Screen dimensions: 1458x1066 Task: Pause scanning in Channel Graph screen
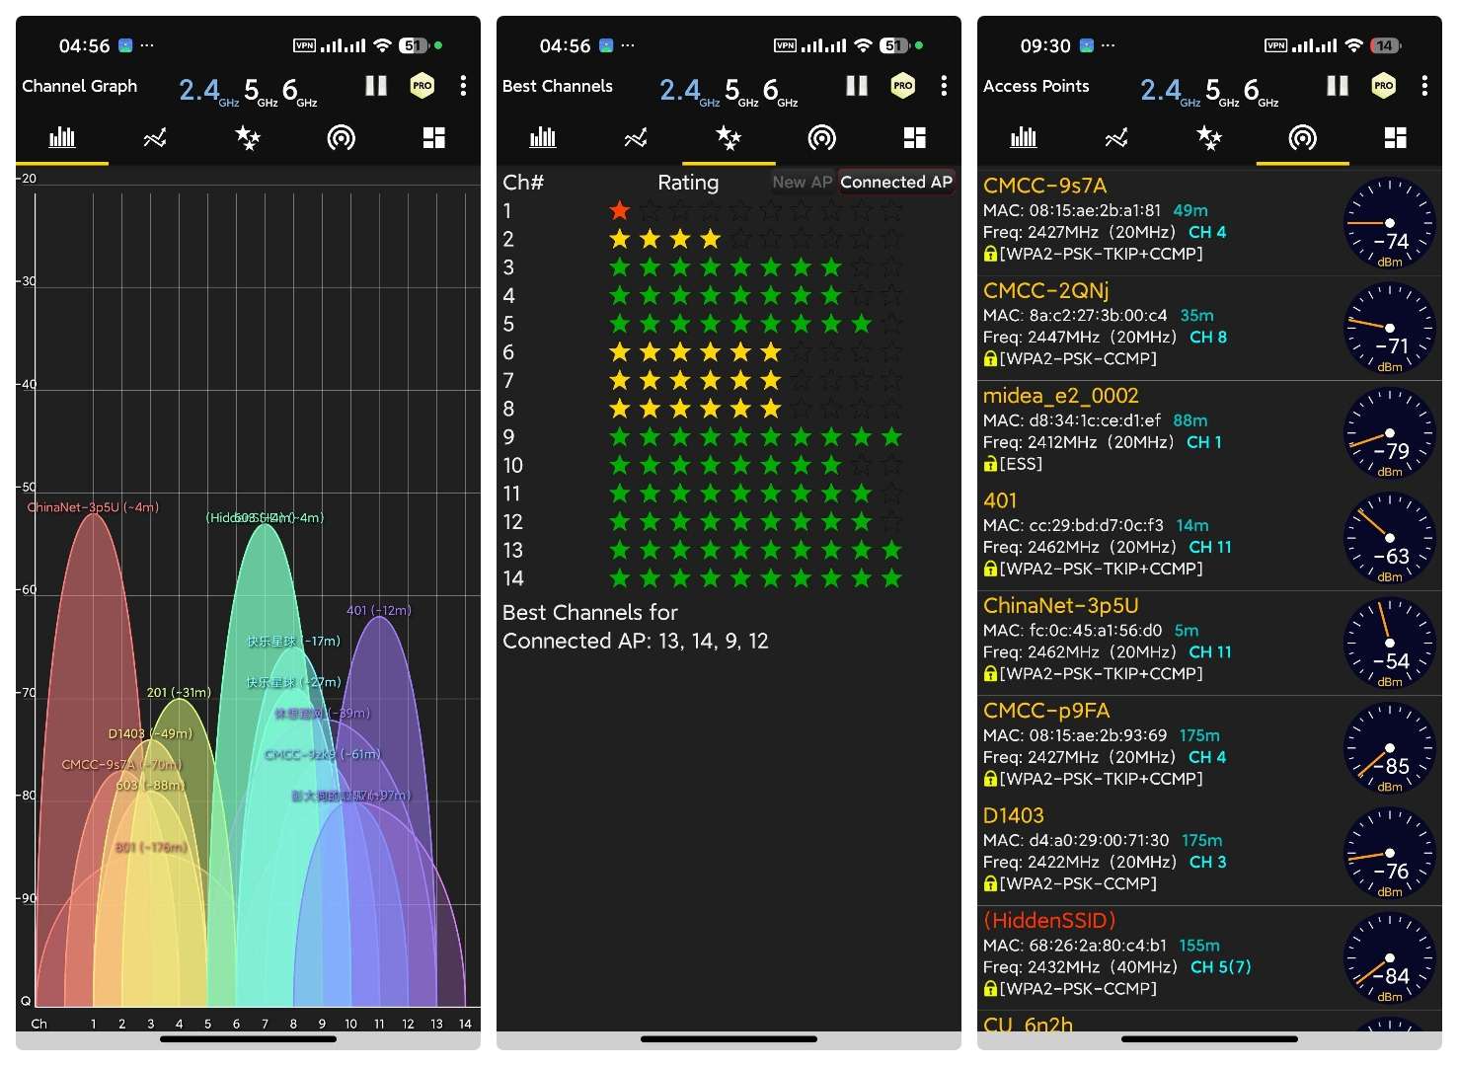pyautogui.click(x=376, y=86)
